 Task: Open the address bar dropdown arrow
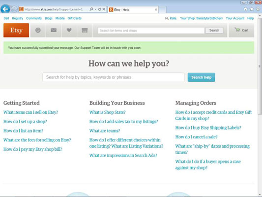95,9
